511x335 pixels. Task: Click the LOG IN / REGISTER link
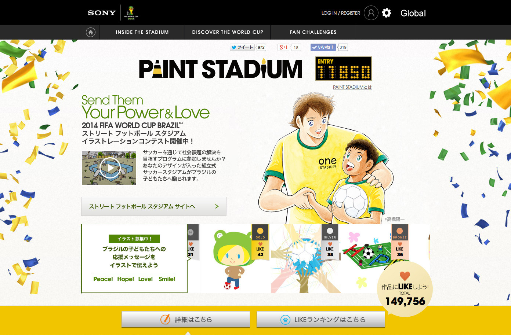pos(341,13)
